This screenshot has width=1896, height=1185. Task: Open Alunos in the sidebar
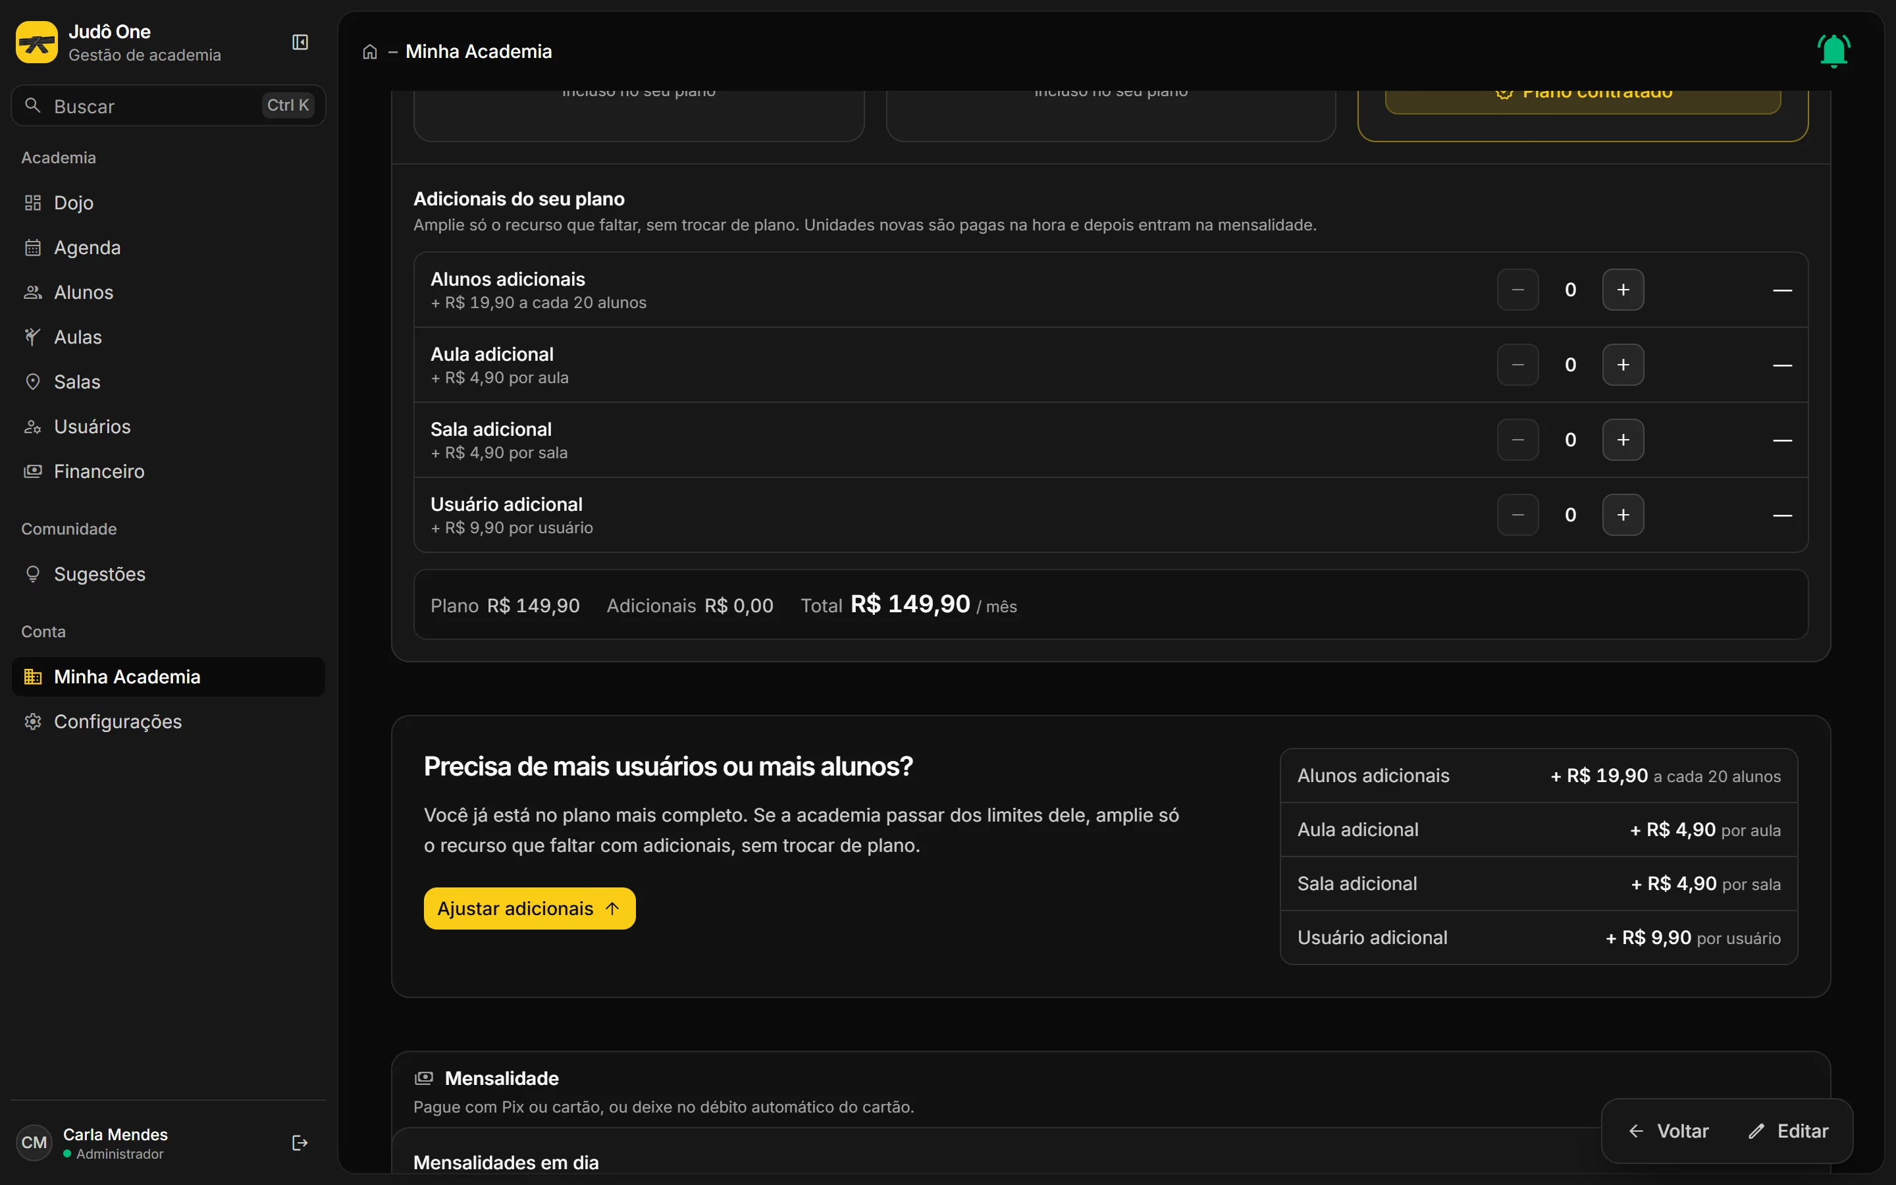[169, 292]
